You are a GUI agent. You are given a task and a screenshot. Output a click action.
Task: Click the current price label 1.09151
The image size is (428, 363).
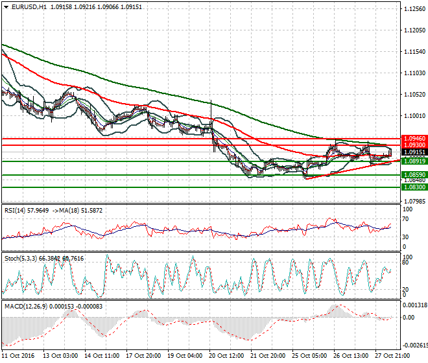414,152
